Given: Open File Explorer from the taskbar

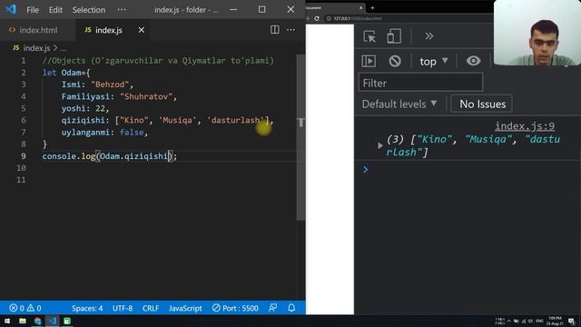Looking at the screenshot, I should click(x=23, y=321).
